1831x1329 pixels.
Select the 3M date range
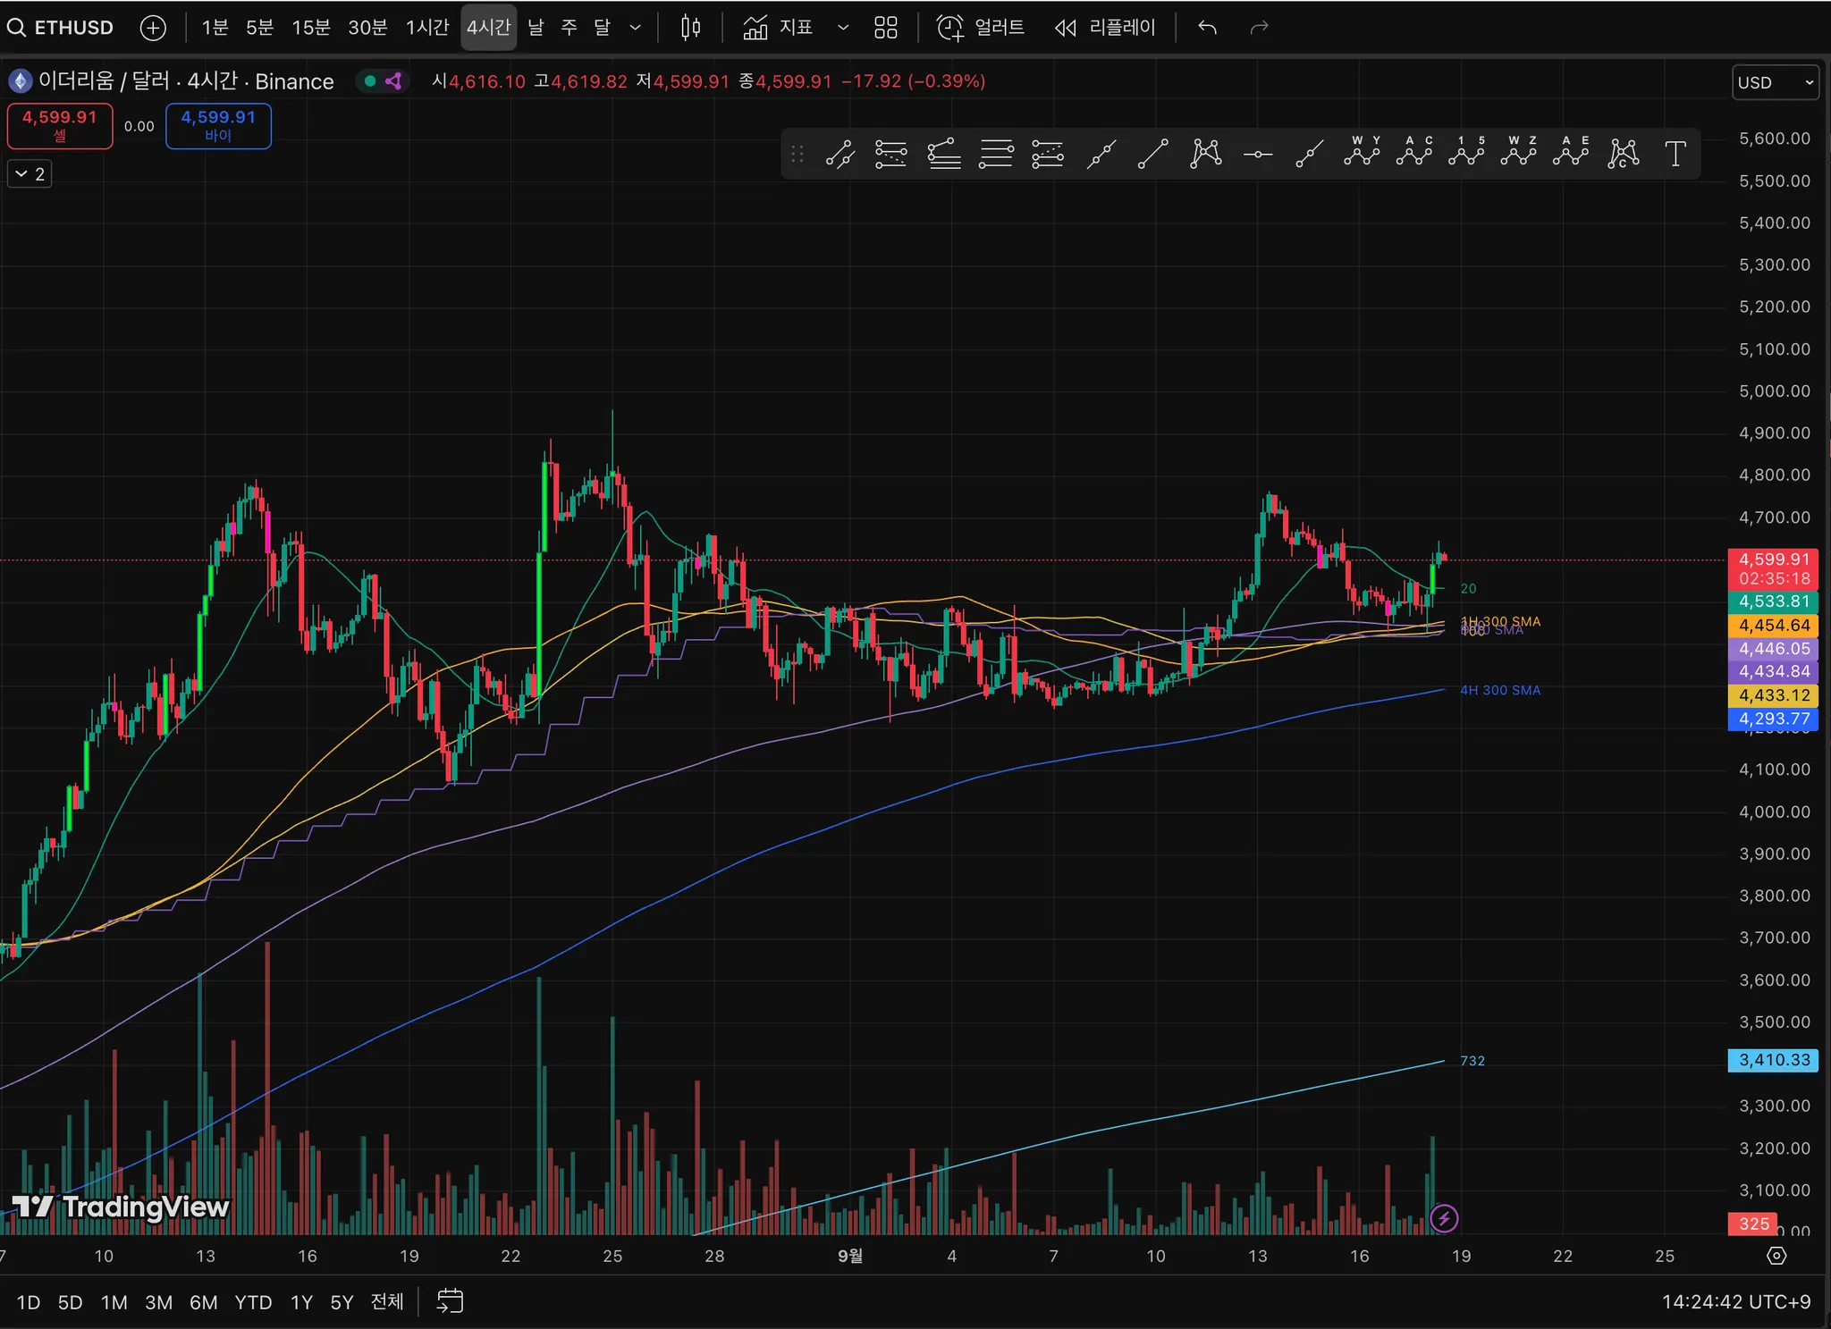[x=158, y=1302]
